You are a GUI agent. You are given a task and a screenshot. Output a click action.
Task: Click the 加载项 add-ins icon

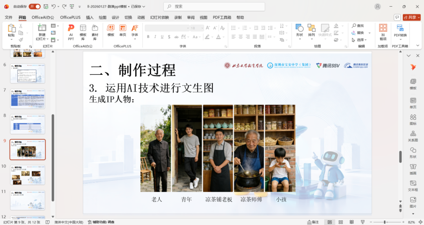click(383, 32)
